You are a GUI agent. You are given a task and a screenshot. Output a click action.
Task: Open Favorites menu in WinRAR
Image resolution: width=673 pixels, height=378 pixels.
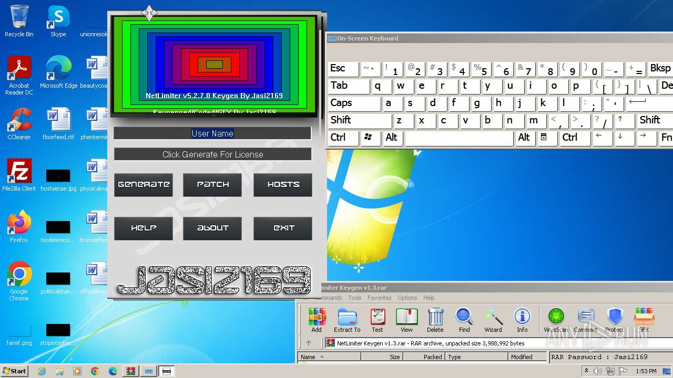379,298
